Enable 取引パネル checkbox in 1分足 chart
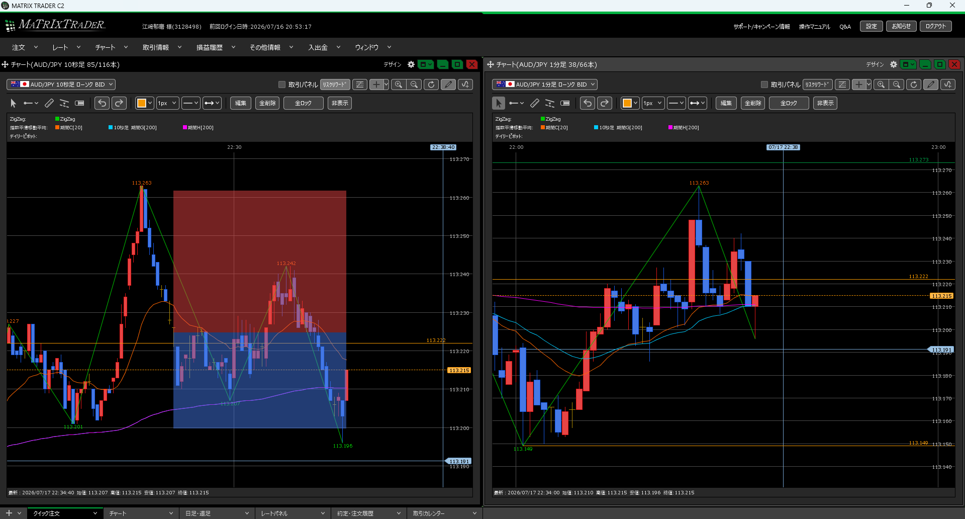This screenshot has height=519, width=965. coord(764,84)
